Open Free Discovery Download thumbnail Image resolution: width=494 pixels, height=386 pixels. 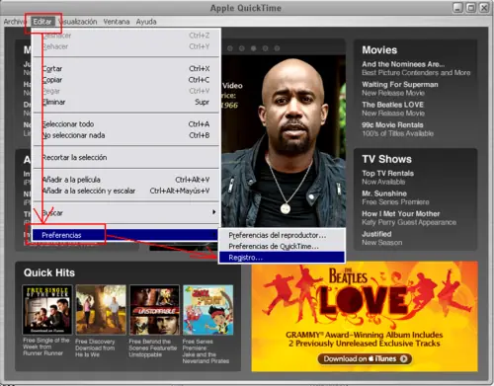point(101,310)
